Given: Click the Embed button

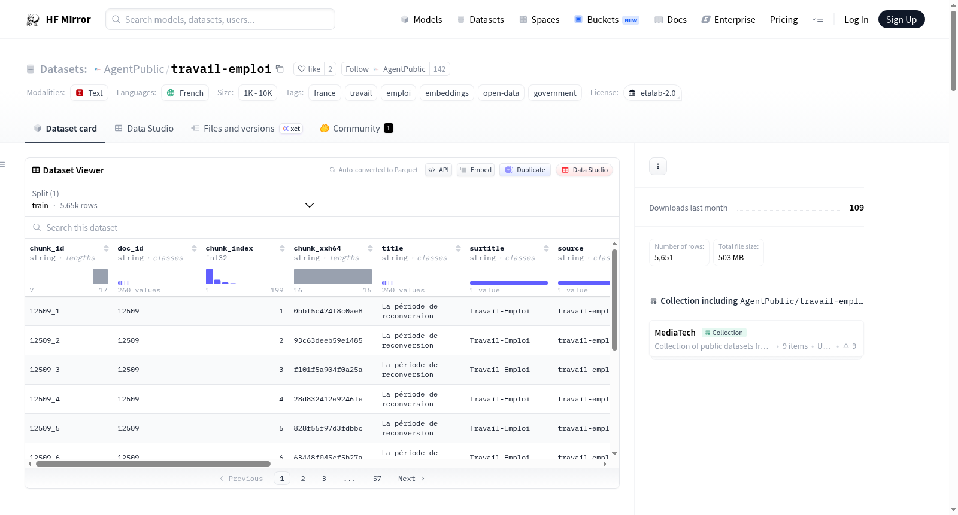Looking at the screenshot, I should pos(476,170).
